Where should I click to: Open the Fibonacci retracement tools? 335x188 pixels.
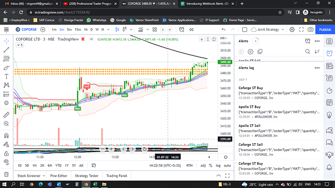(6, 58)
